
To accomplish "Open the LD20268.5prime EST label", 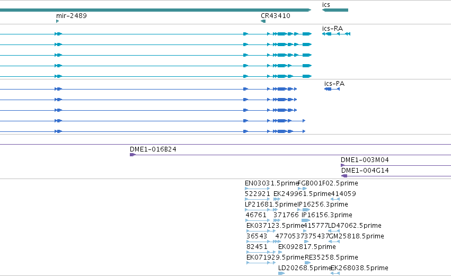I will pyautogui.click(x=305, y=268).
